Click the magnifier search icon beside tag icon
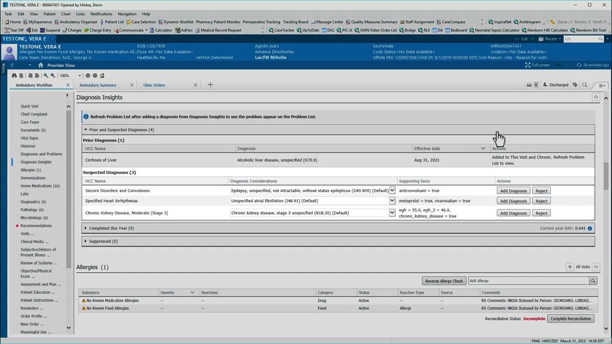The image size is (612, 344). click(x=584, y=85)
